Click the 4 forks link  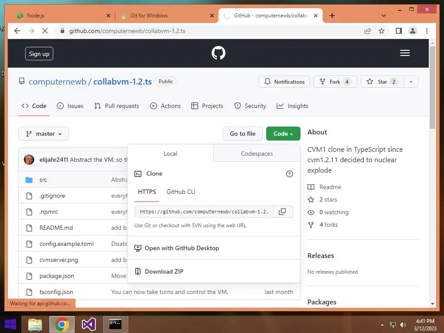(x=323, y=225)
